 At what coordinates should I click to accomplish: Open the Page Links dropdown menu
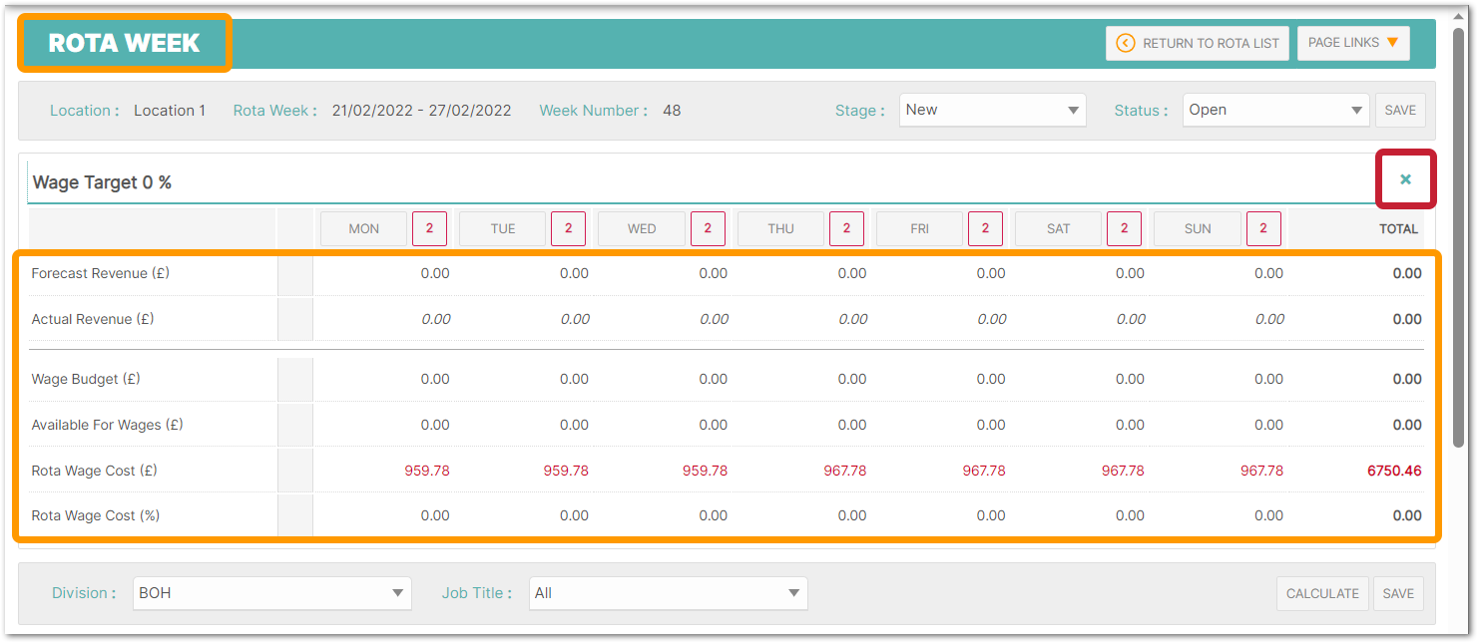click(x=1353, y=43)
